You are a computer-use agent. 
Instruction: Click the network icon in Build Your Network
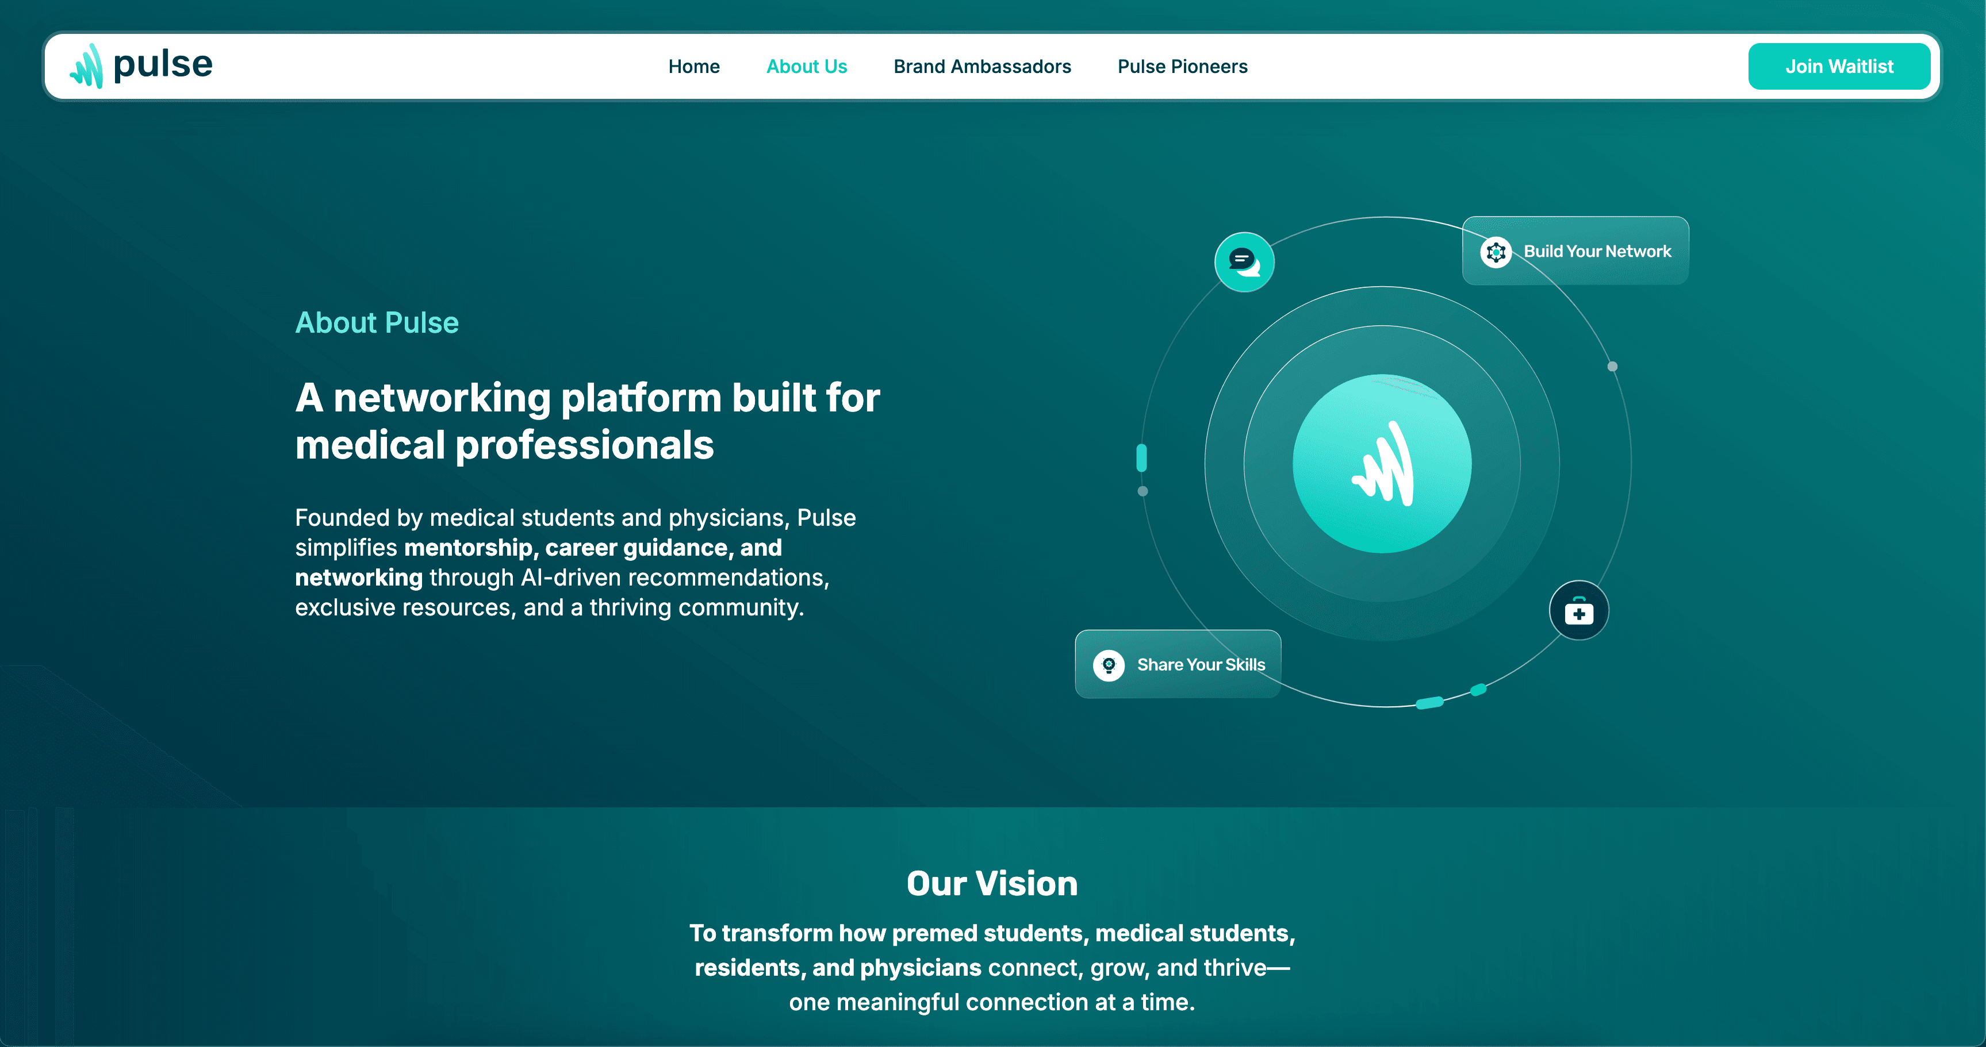tap(1496, 252)
